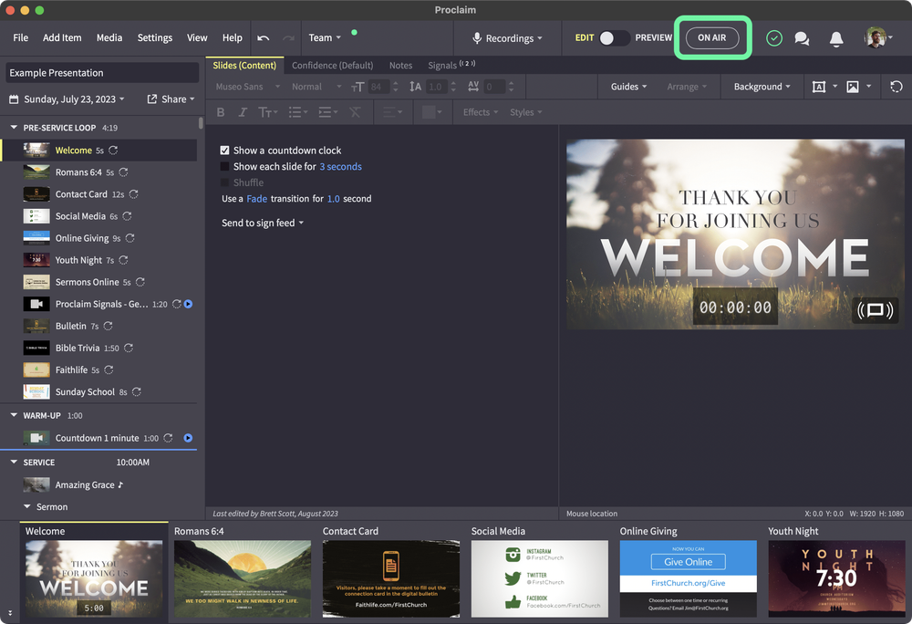
Task: Select the Romans 6:4 slide thumbnail
Action: [243, 578]
